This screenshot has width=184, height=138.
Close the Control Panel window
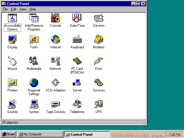[143, 4]
